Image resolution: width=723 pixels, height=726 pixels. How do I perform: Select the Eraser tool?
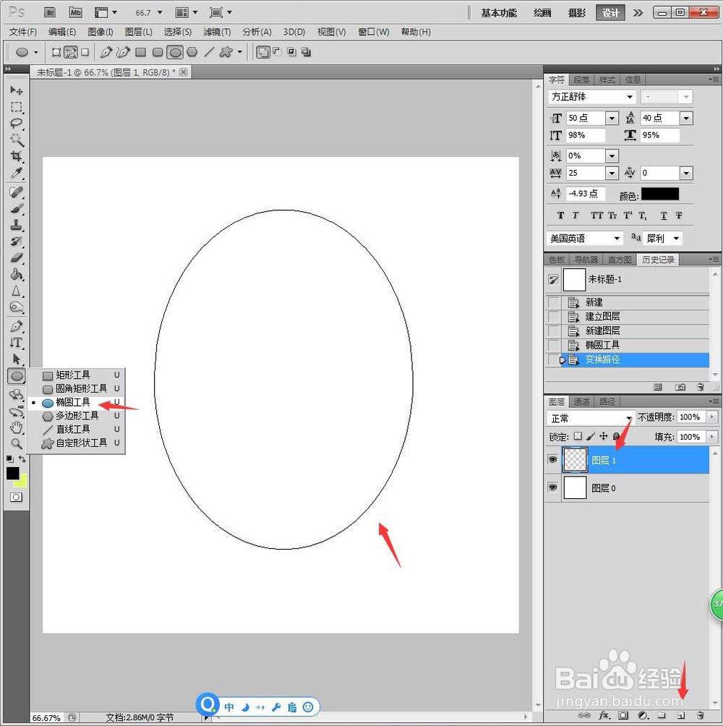(16, 258)
